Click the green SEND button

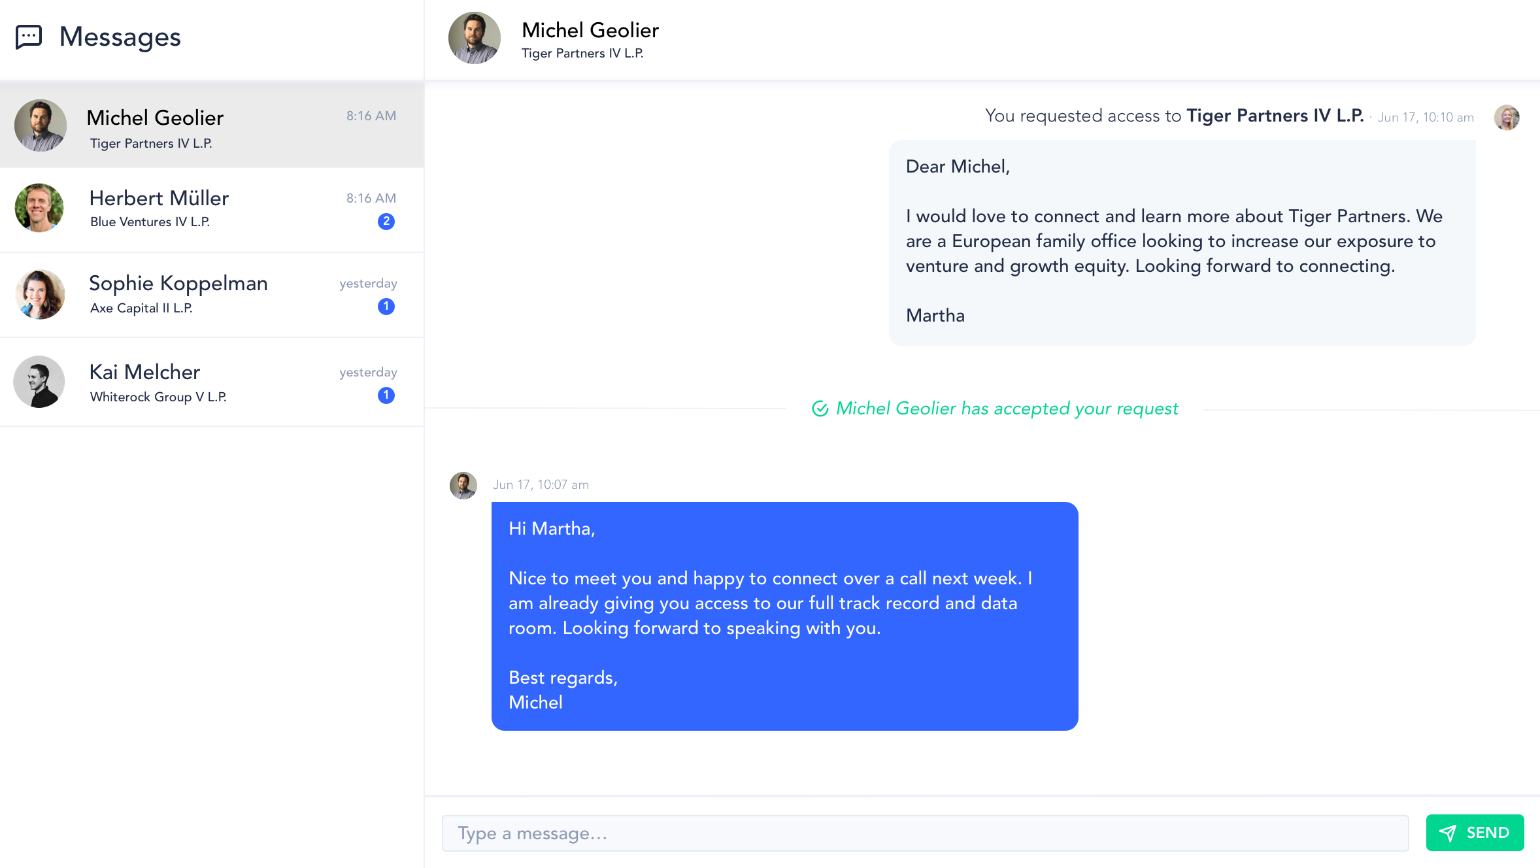tap(1475, 833)
